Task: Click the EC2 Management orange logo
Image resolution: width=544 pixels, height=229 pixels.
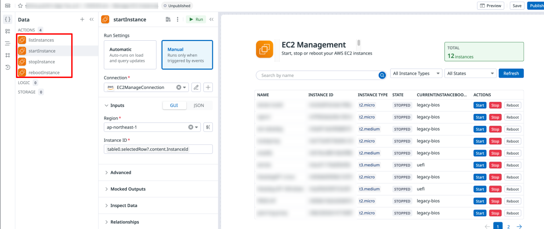Action: click(264, 49)
